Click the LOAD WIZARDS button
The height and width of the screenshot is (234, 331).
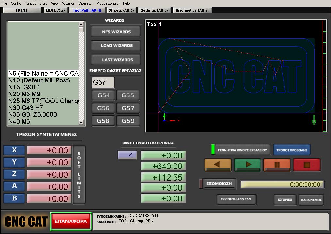[x=116, y=46]
